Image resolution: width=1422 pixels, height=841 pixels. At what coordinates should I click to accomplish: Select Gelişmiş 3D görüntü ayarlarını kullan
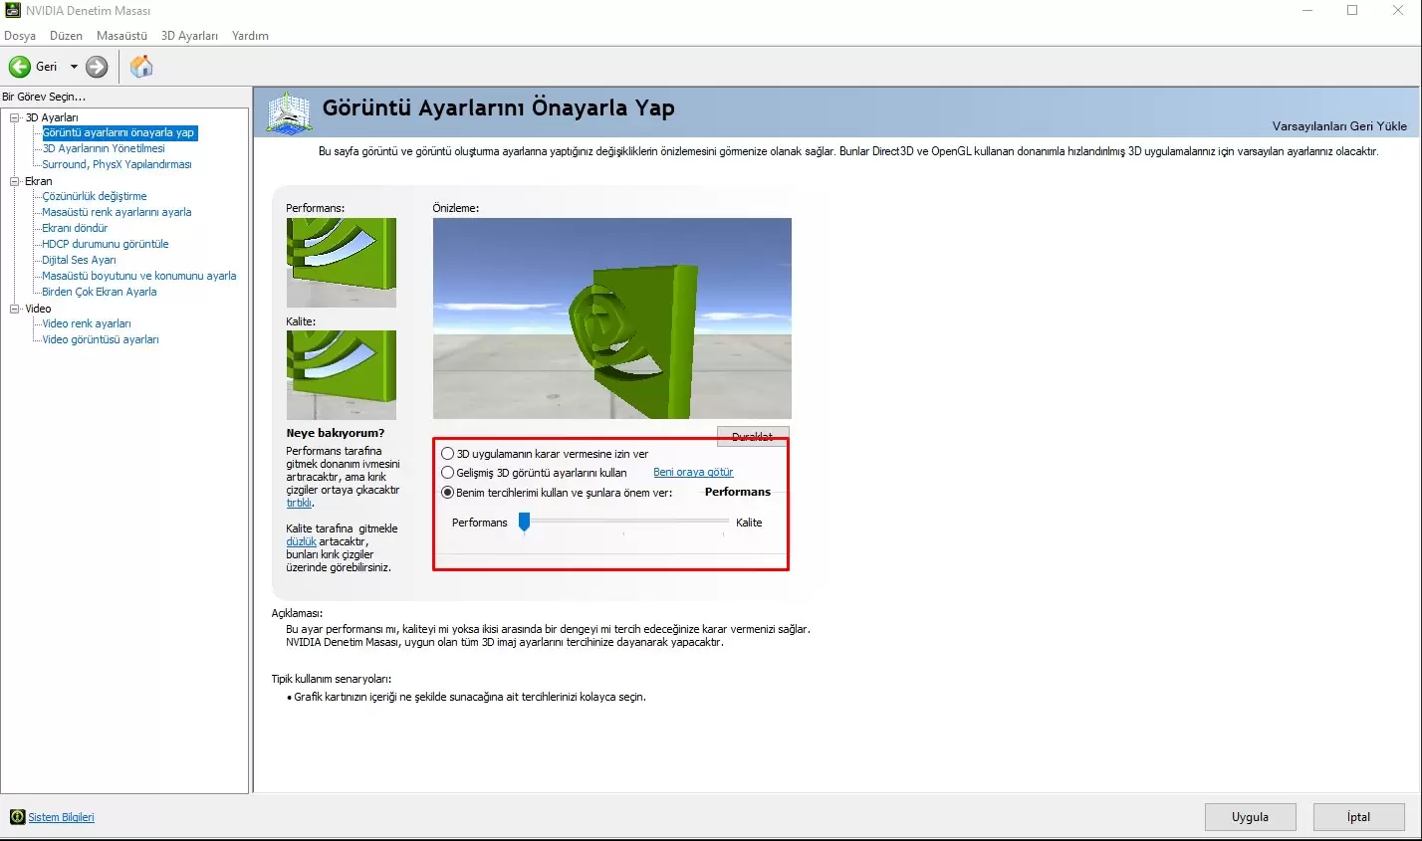click(448, 473)
